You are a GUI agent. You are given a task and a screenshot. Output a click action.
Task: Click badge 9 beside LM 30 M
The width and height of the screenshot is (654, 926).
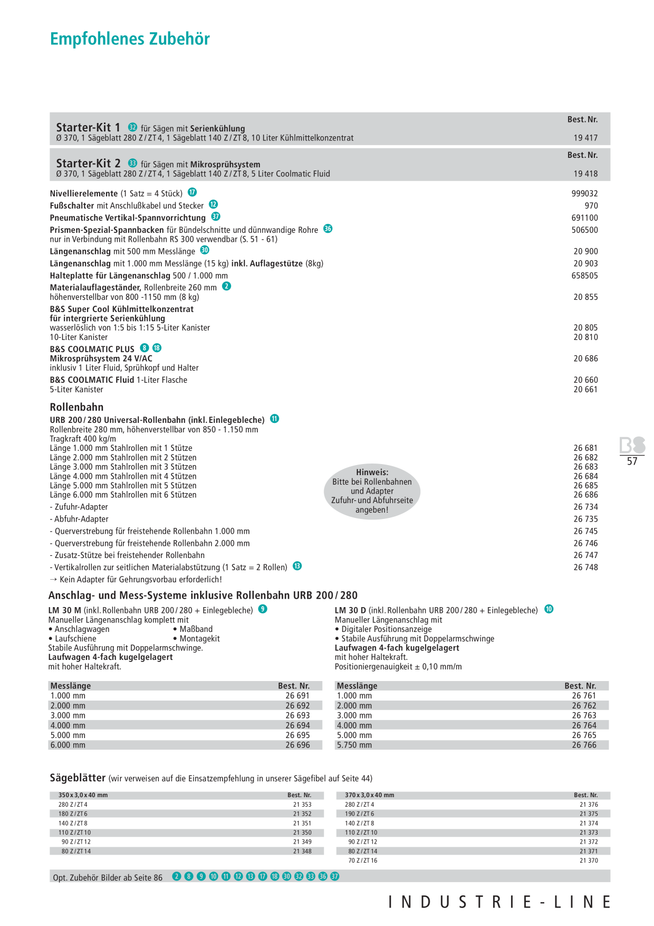263,609
